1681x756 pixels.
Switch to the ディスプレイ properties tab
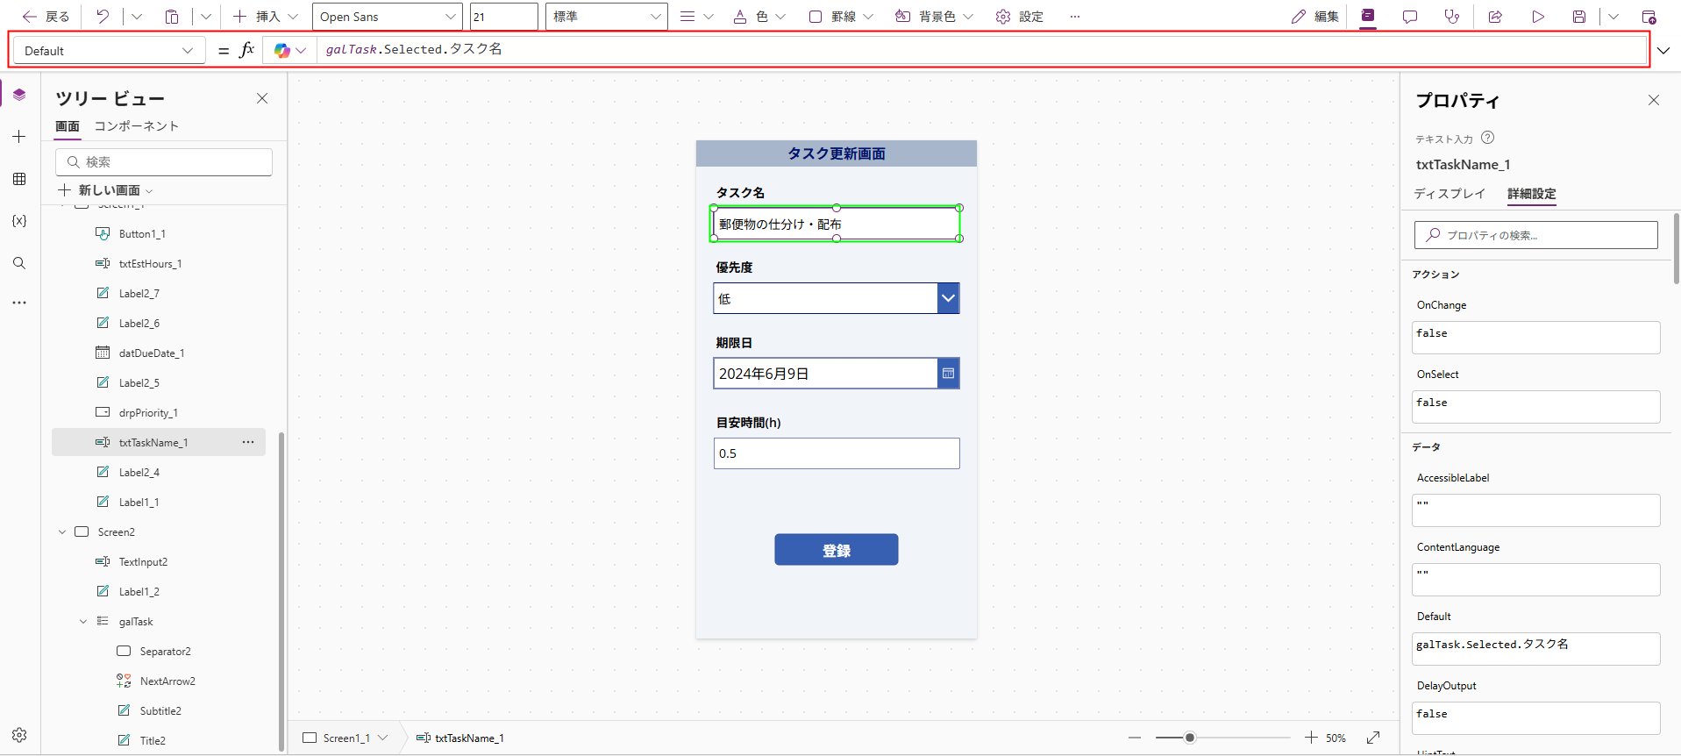pos(1450,194)
